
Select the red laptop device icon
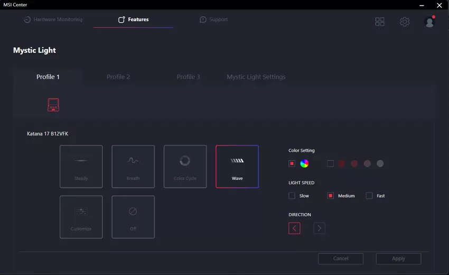coord(53,105)
